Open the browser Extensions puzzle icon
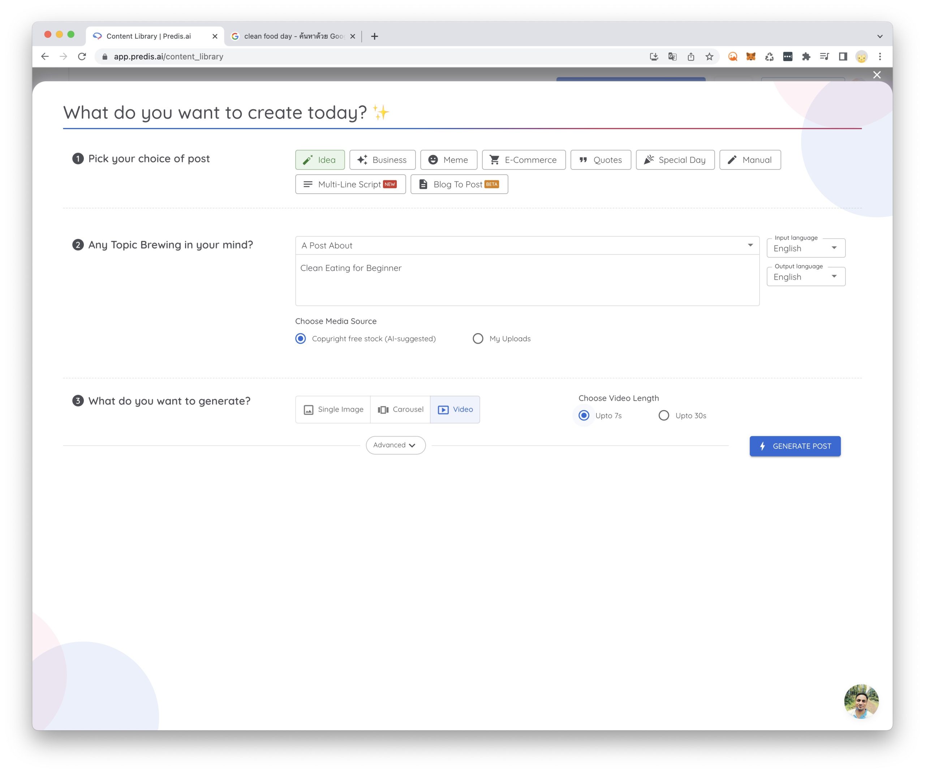Screen dimensions: 925x773 [806, 56]
